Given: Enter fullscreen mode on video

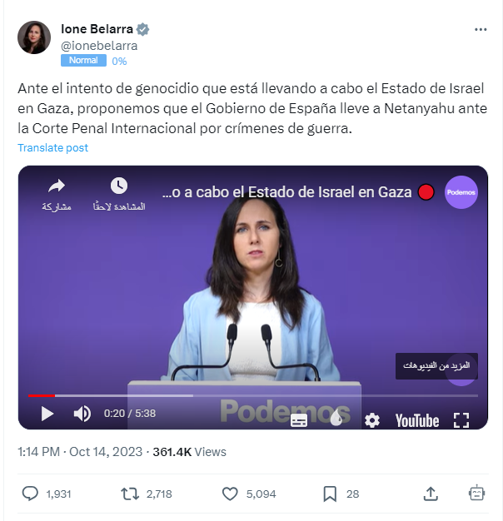Looking at the screenshot, I should tap(461, 420).
